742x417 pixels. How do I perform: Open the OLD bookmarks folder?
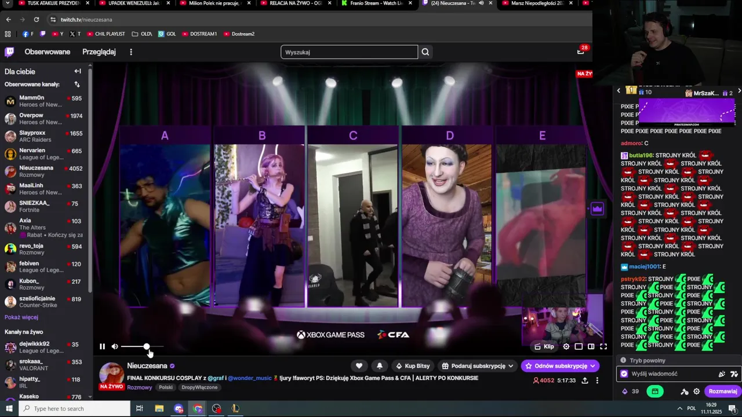[x=142, y=34]
